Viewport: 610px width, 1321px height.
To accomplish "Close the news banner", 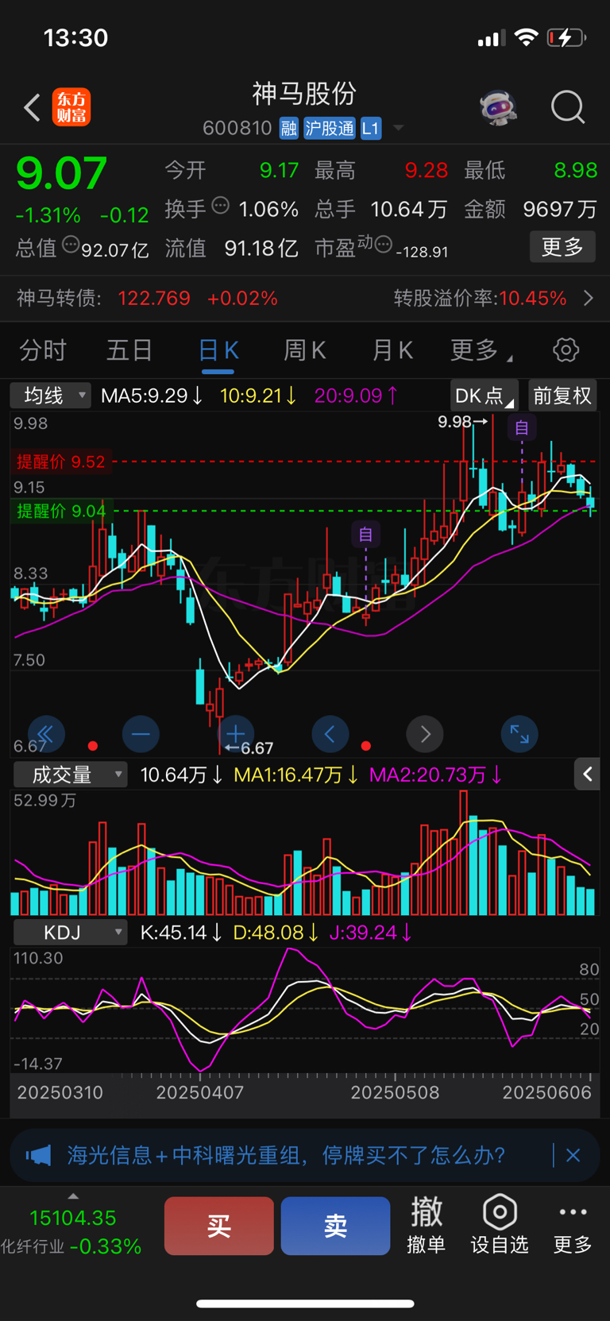I will click(x=573, y=1155).
